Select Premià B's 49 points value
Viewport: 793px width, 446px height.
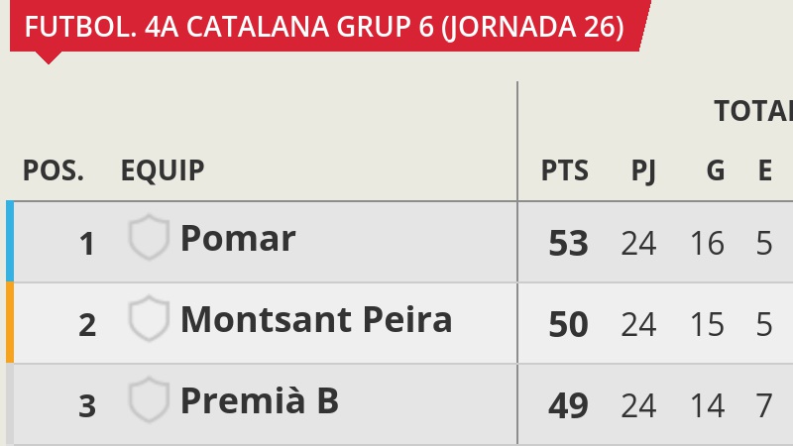(x=568, y=405)
